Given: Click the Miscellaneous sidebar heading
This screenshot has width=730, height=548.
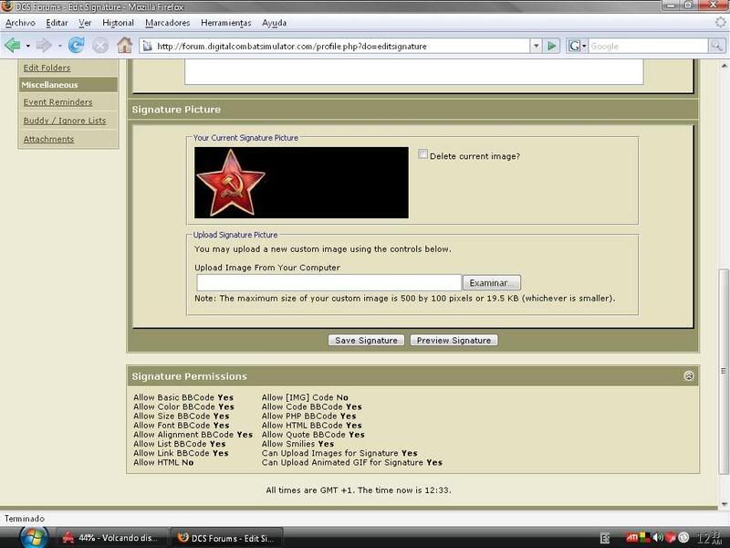Looking at the screenshot, I should 68,84.
